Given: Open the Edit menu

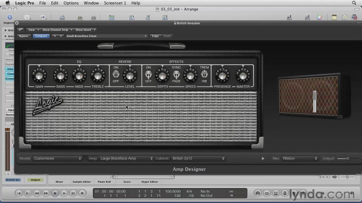Looking at the screenshot, I should click(55, 3).
